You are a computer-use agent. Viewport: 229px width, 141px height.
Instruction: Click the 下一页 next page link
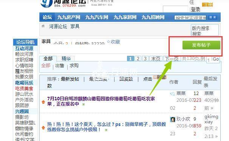click(x=172, y=58)
